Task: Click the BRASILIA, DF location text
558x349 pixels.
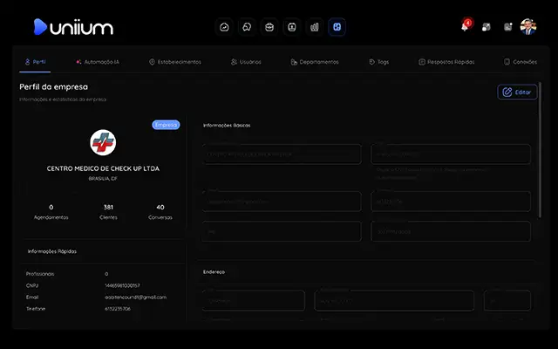Action: [x=103, y=178]
